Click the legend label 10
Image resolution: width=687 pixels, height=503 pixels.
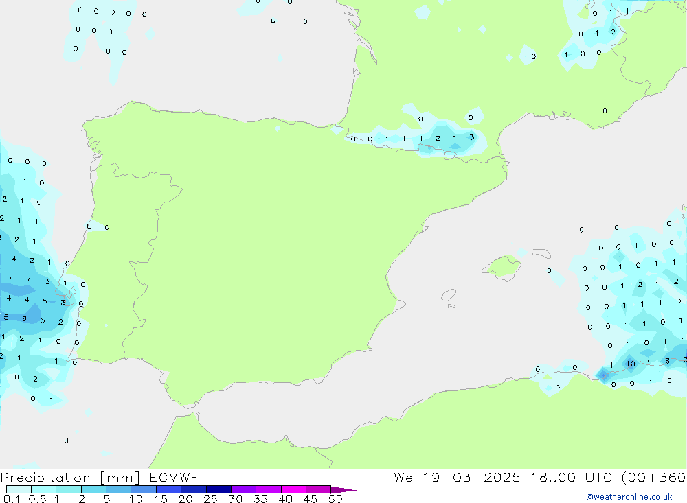(135, 499)
